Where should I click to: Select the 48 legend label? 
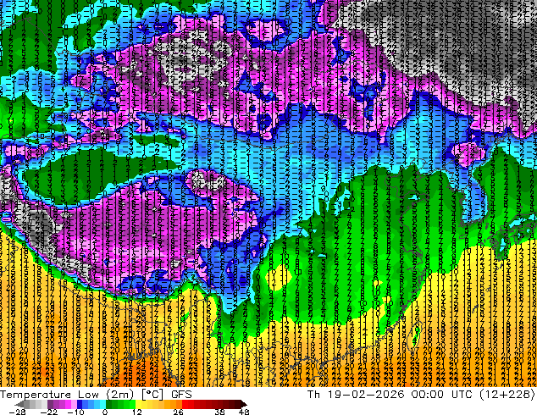pos(244,412)
